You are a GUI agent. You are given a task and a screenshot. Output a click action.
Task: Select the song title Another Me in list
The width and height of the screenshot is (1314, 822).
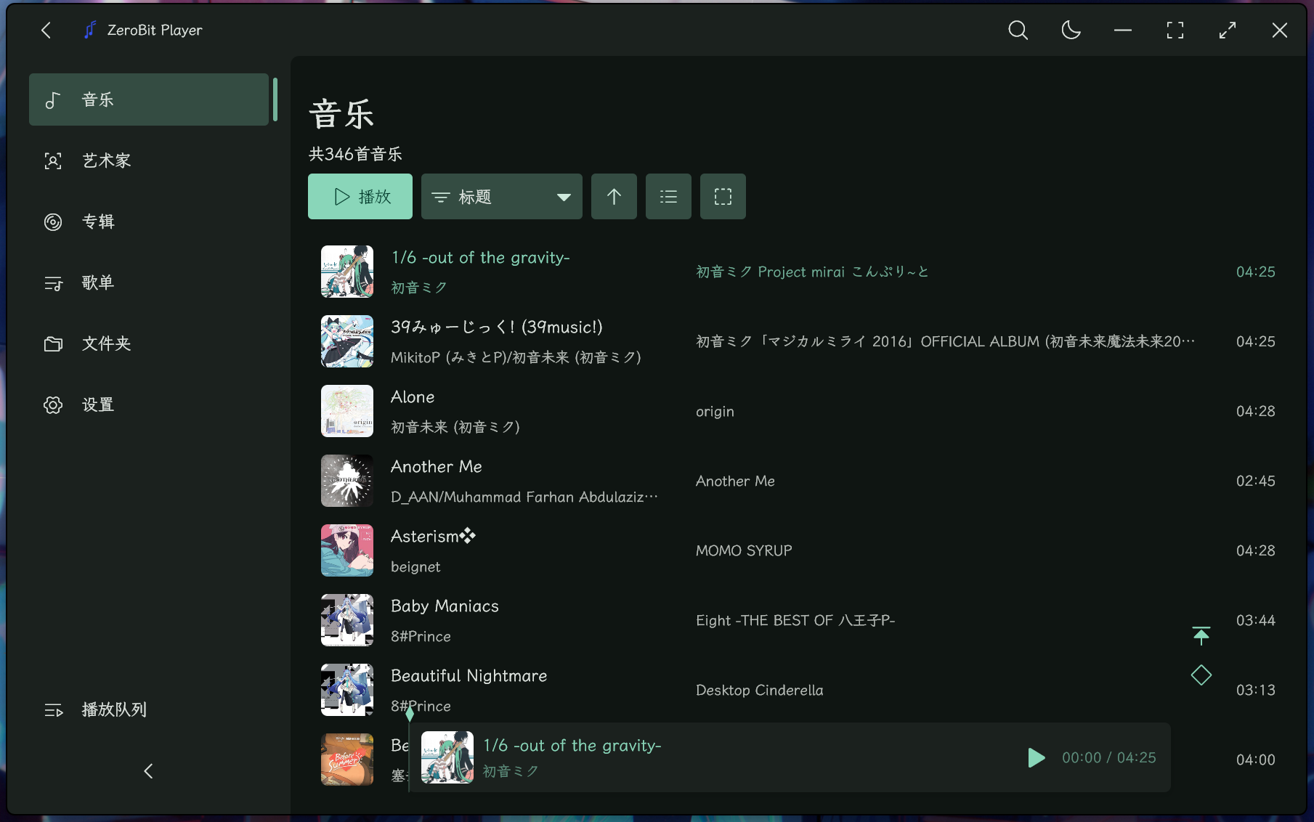point(437,467)
